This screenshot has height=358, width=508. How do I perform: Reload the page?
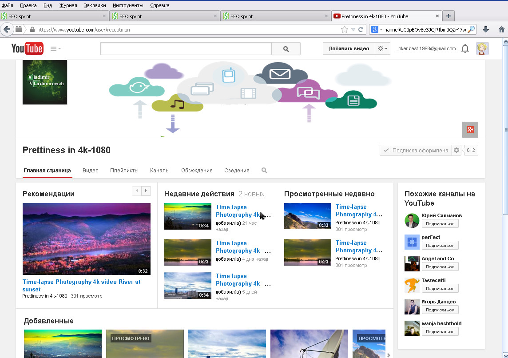(x=361, y=29)
